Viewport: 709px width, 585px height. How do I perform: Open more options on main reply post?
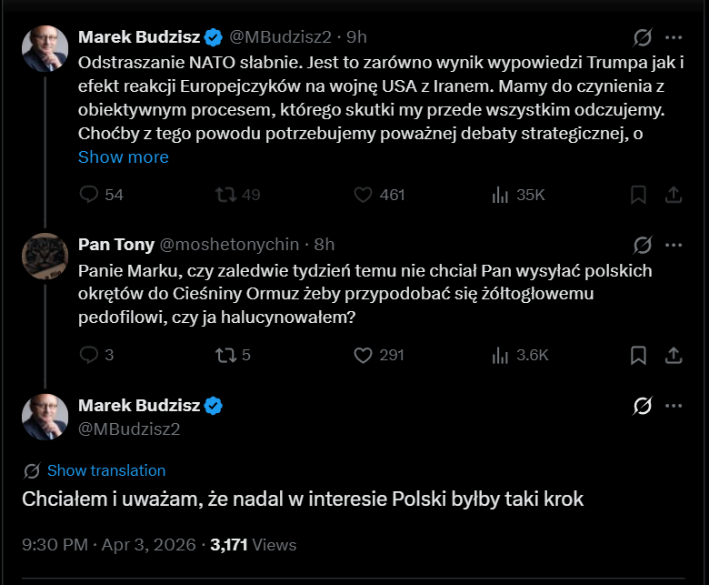pyautogui.click(x=674, y=405)
